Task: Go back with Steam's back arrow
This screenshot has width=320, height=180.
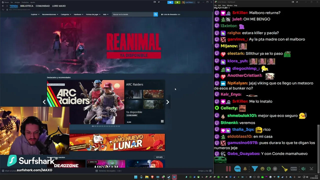Action: click(x=3, y=6)
